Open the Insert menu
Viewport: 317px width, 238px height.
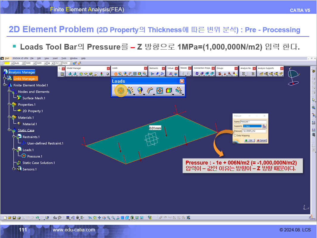[55, 58]
